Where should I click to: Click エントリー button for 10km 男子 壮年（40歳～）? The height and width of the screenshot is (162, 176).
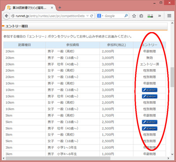click(150, 96)
